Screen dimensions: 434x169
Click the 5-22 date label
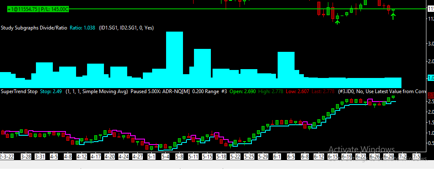click(x=235, y=157)
